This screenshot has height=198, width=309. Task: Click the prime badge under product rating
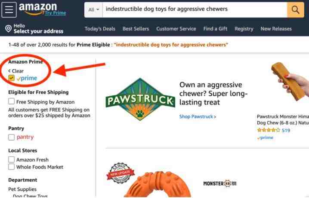click(x=265, y=137)
